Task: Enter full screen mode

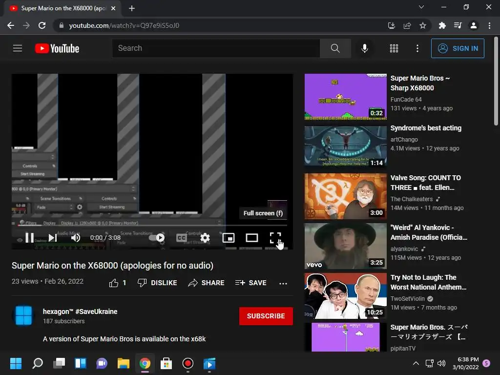Action: click(x=275, y=238)
